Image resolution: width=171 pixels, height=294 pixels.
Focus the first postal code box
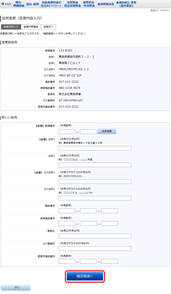pyautogui.click(x=67, y=132)
